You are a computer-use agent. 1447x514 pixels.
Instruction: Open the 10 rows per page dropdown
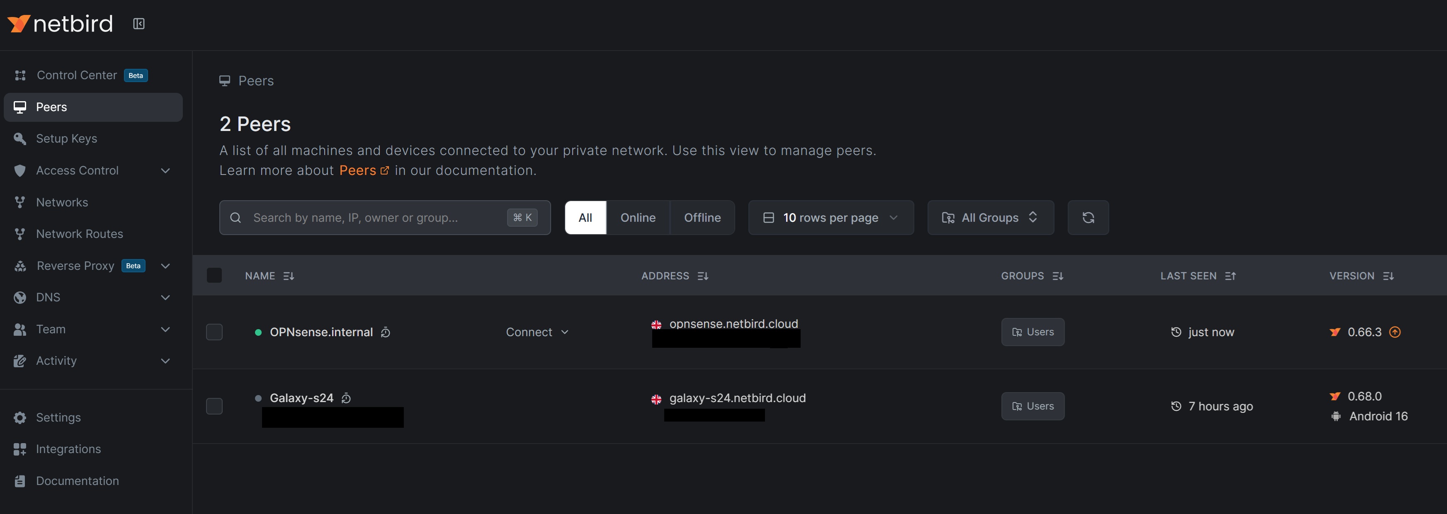(830, 217)
